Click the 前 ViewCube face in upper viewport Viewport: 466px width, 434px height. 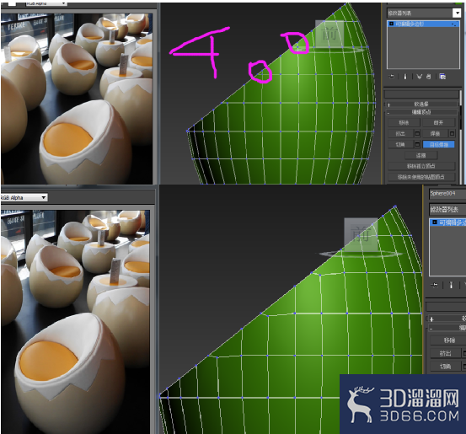329,34
